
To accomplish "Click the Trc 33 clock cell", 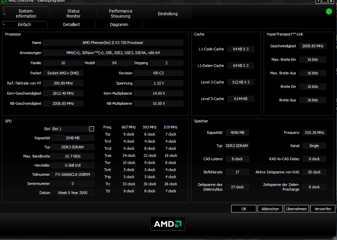I will click(x=129, y=184).
